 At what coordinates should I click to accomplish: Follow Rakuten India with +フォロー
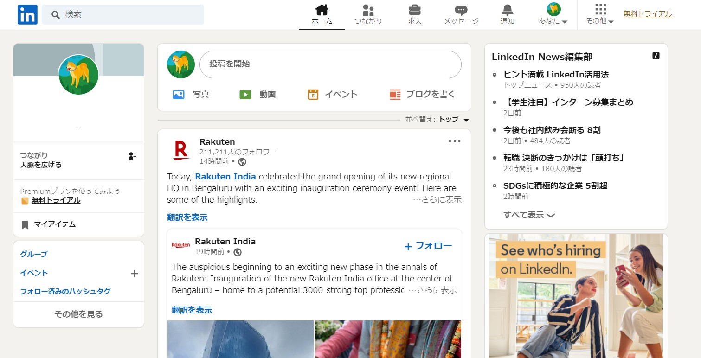[428, 246]
